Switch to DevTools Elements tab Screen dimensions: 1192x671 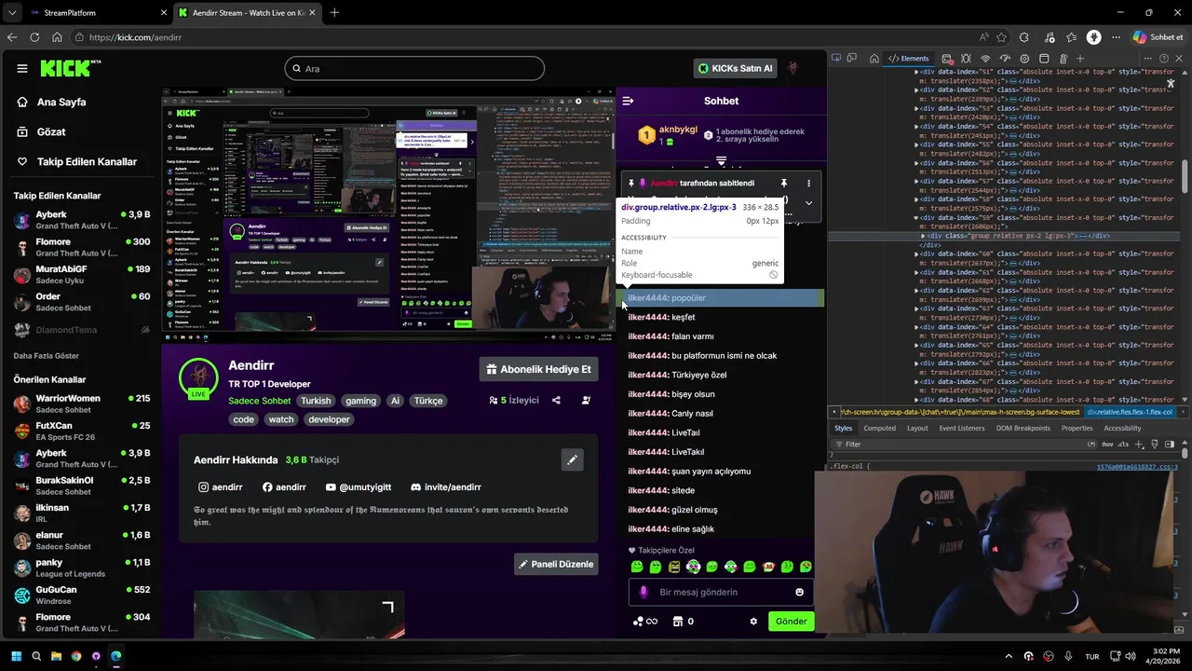[x=909, y=59]
